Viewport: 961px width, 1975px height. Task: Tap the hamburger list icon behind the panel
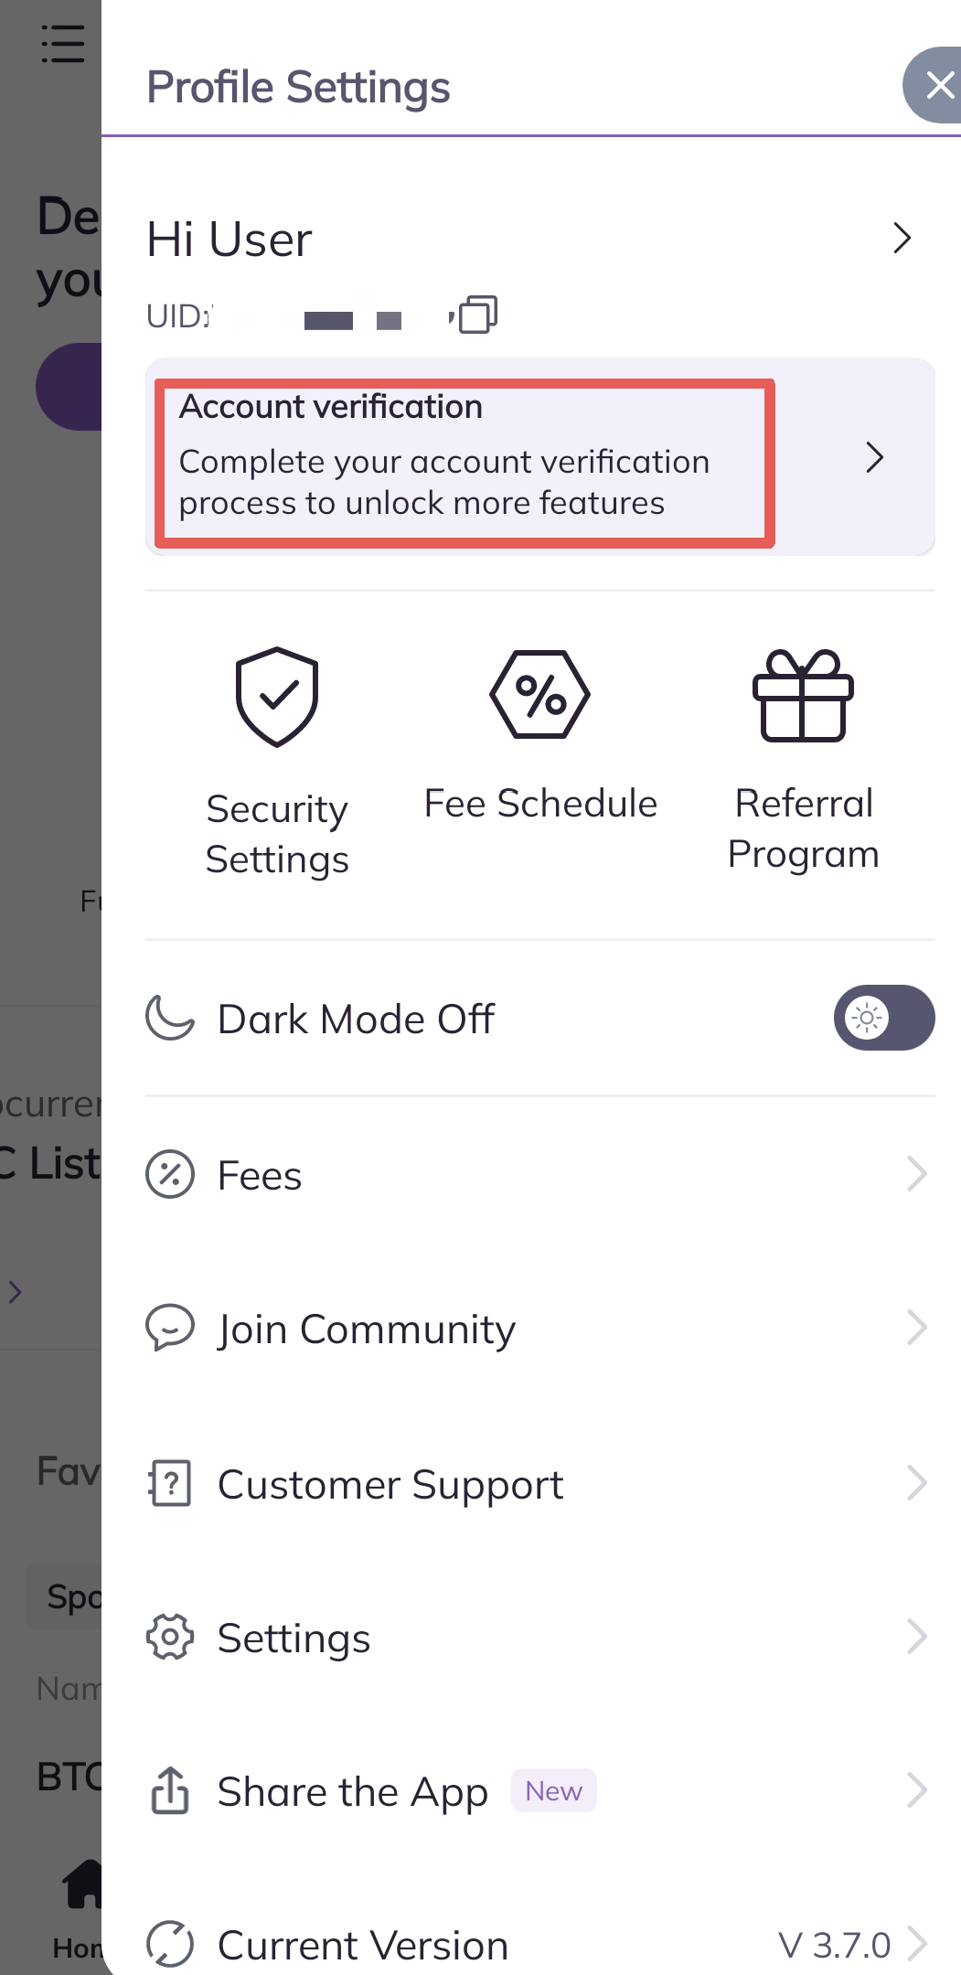[x=63, y=44]
